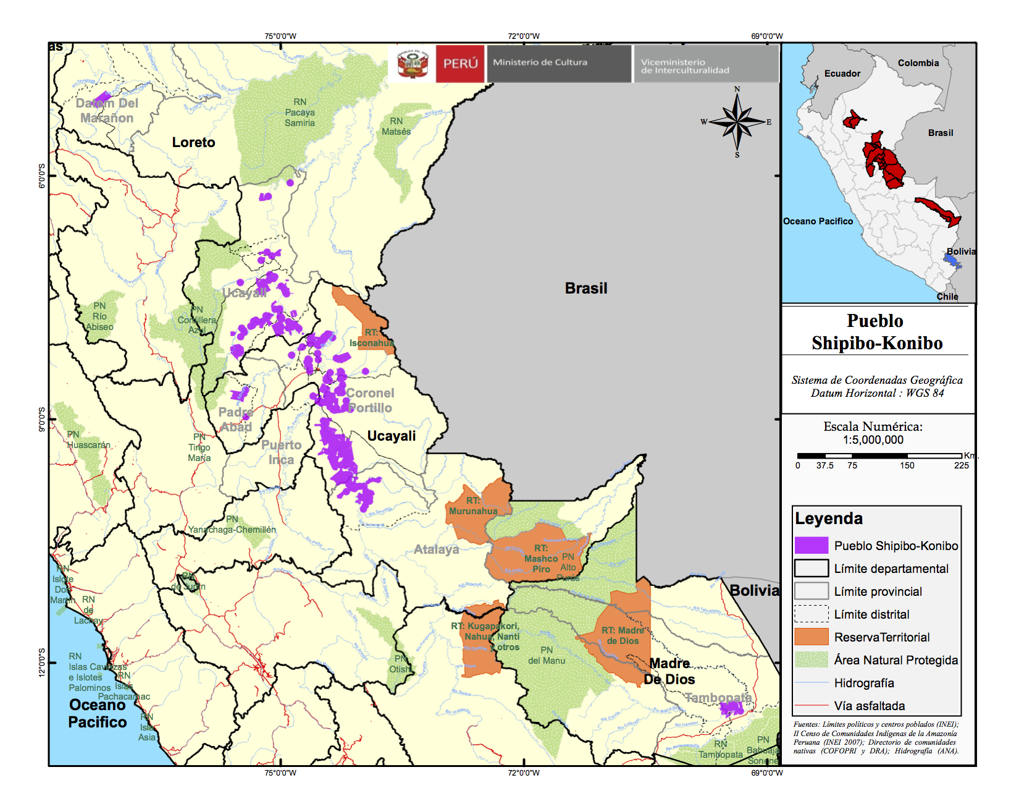Click the Viceministerio de Interculturalidad banner
This screenshot has height=788, width=1019.
[706, 63]
